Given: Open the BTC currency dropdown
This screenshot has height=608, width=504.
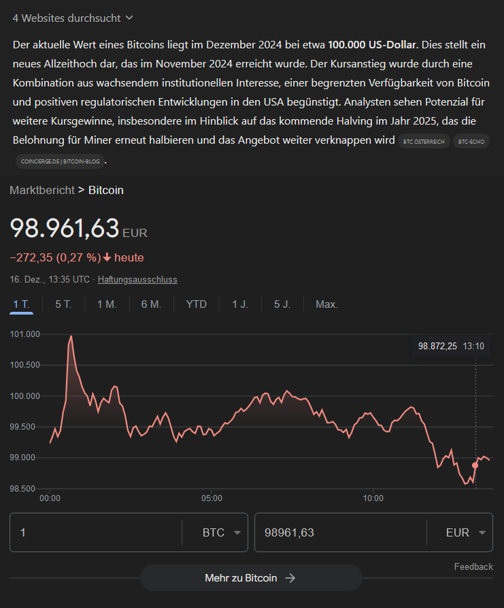Looking at the screenshot, I should 222,532.
